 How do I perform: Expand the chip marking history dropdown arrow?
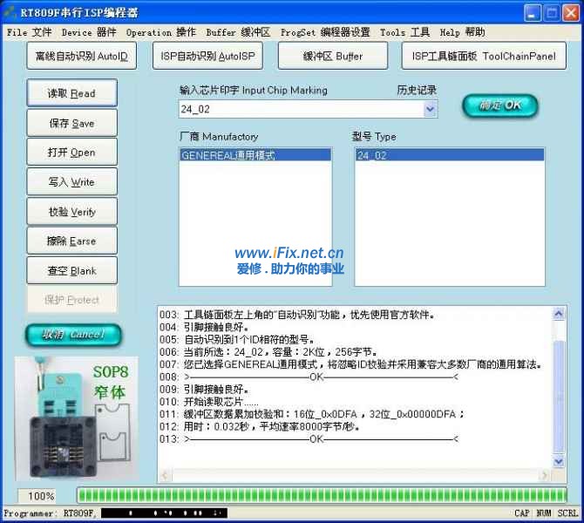click(x=431, y=109)
